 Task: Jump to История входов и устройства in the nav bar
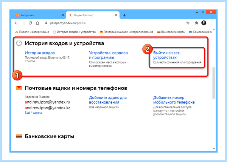click(x=75, y=32)
